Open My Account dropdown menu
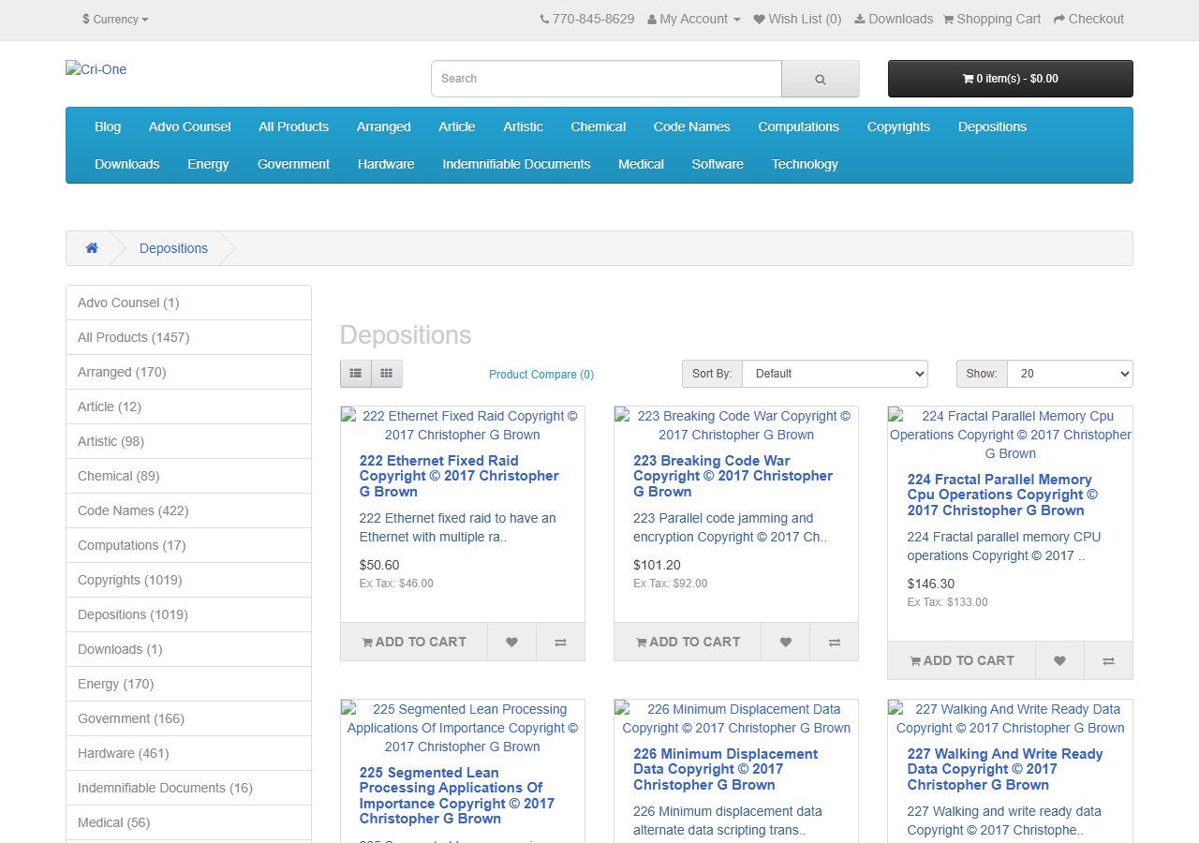 [694, 19]
